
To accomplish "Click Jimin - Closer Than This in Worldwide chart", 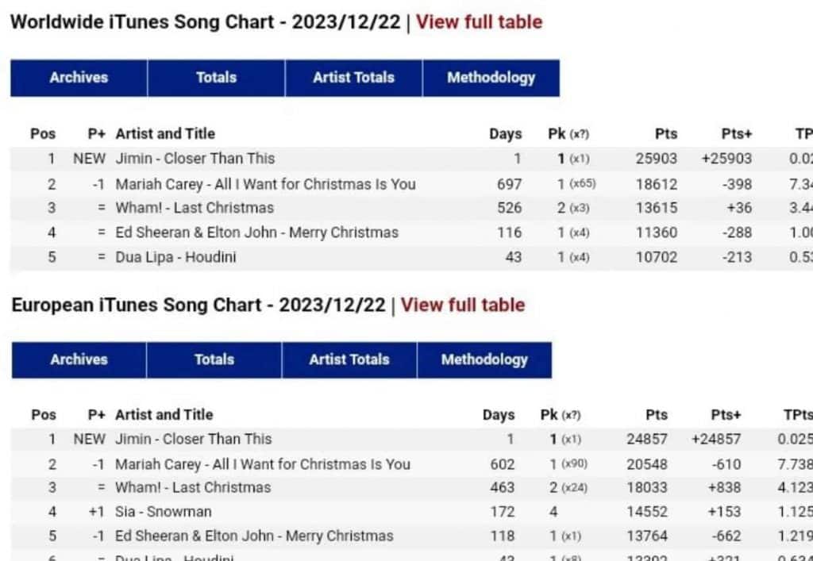I will point(195,158).
